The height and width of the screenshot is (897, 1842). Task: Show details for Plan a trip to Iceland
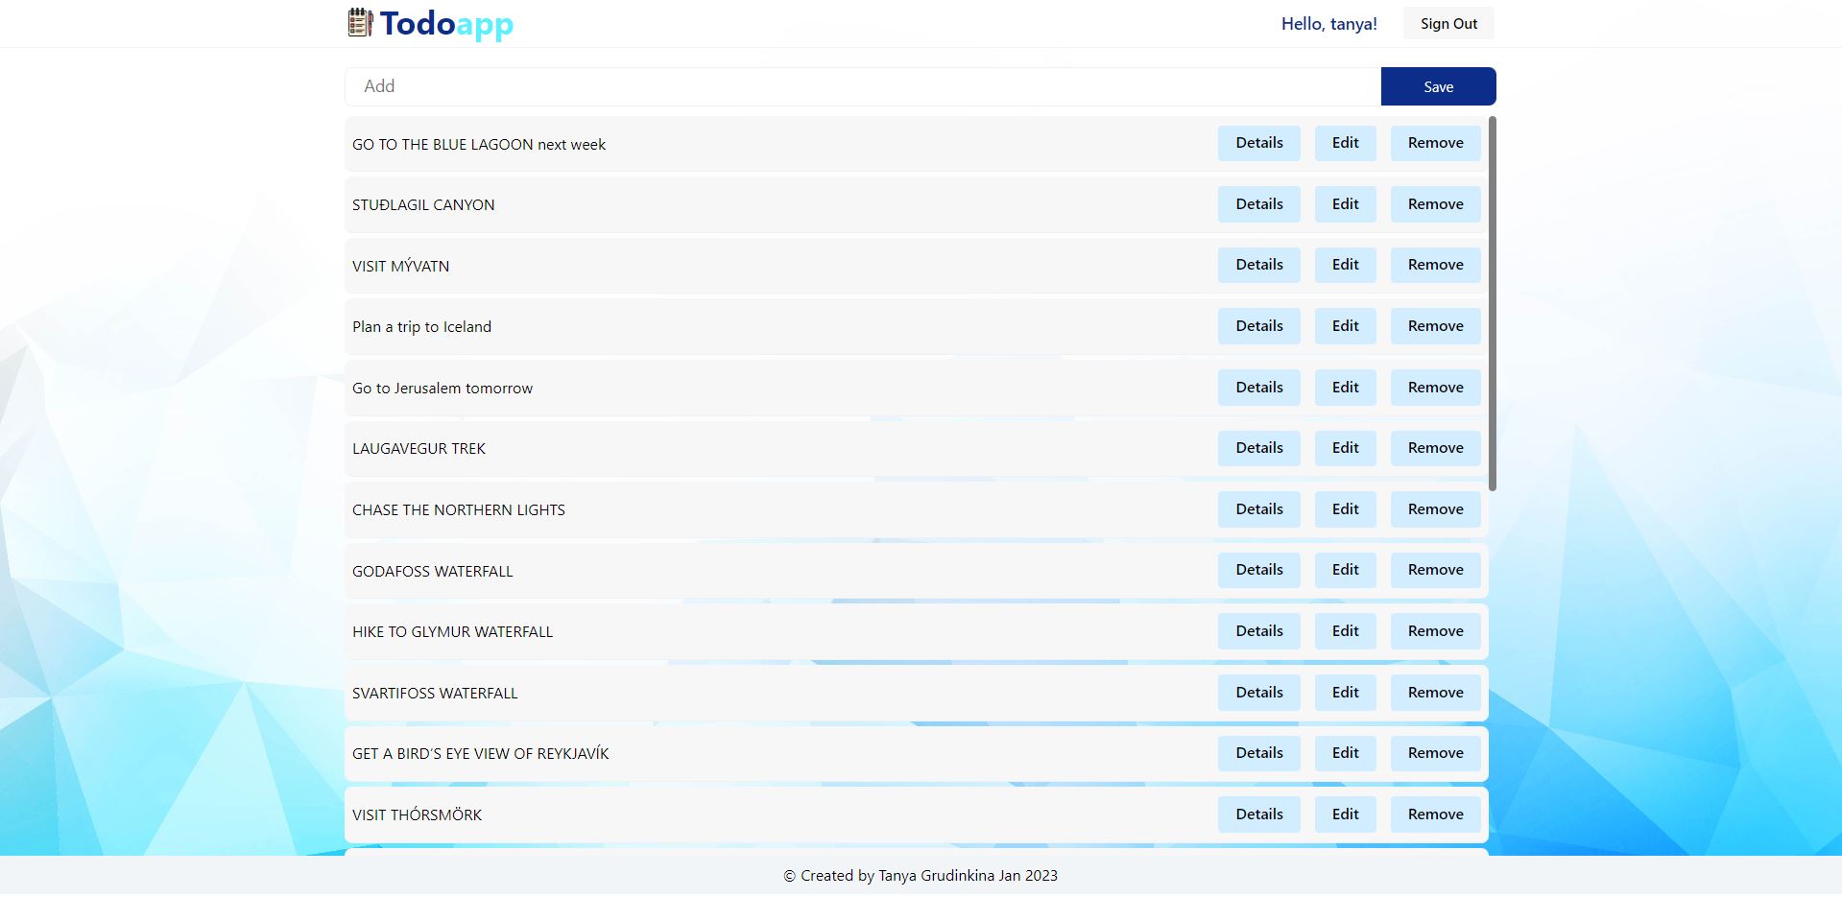click(x=1259, y=326)
